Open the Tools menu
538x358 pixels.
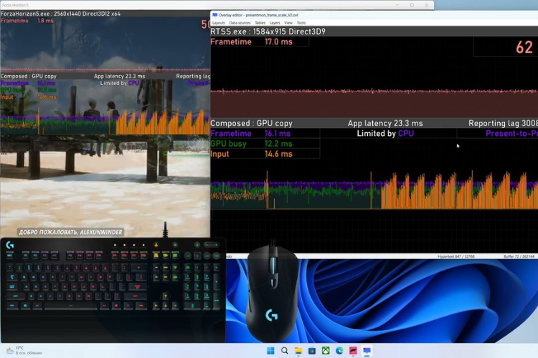coord(301,23)
